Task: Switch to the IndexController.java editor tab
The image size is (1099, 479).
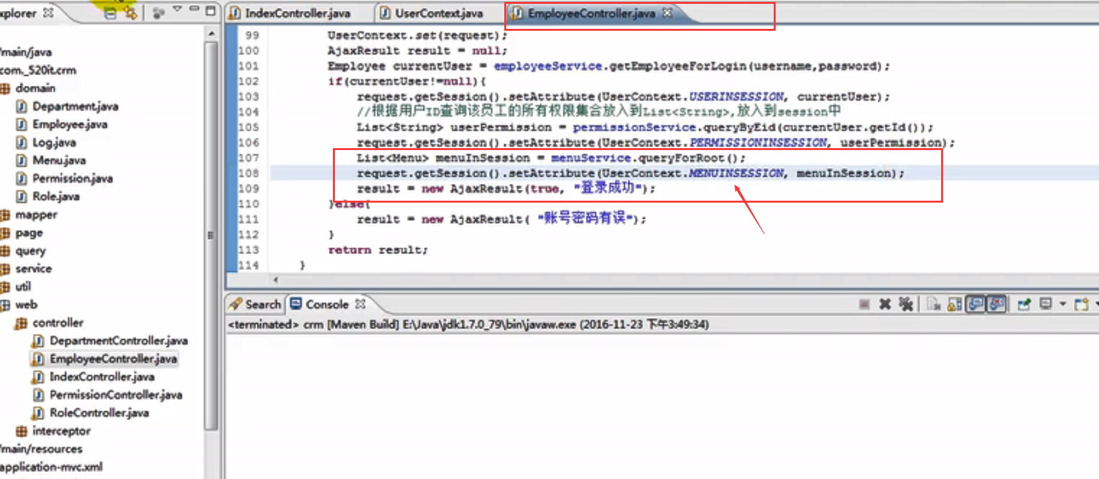Action: pyautogui.click(x=290, y=13)
